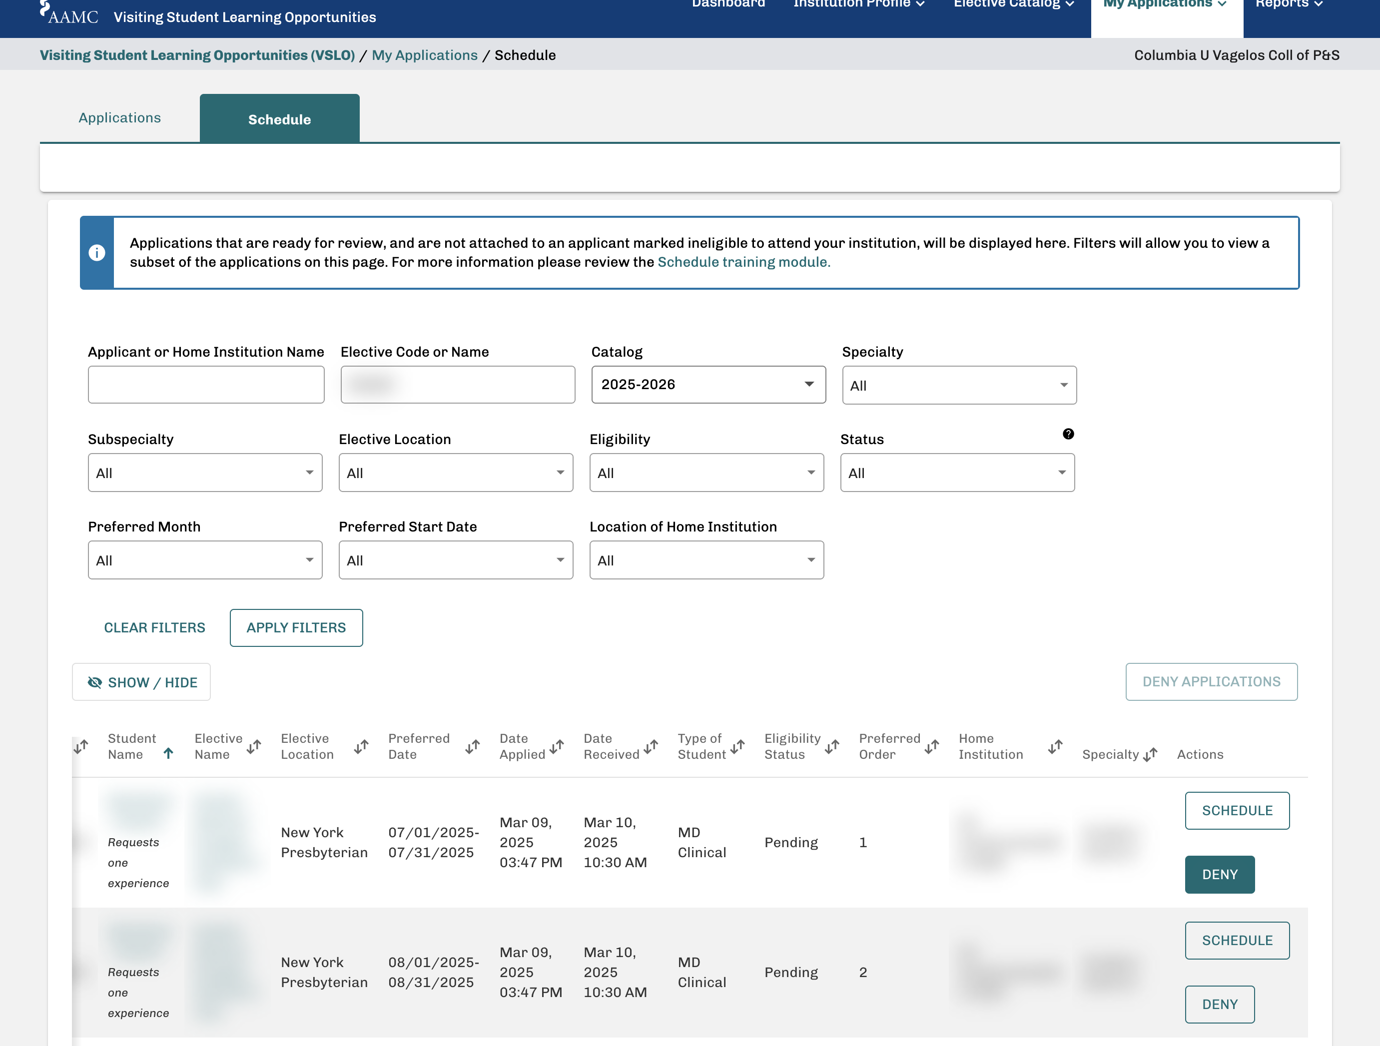This screenshot has width=1380, height=1046.
Task: Open Location of Home Institution dropdown
Action: (707, 560)
